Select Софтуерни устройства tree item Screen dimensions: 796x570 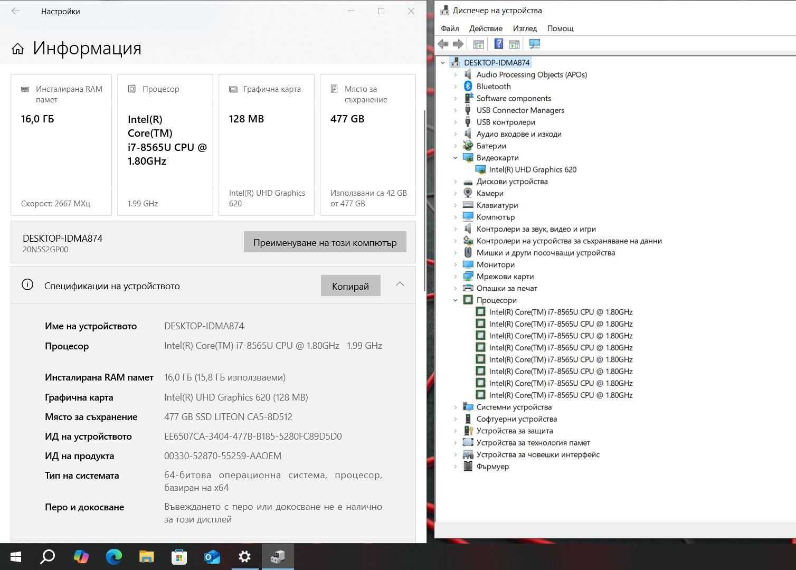[x=516, y=419]
